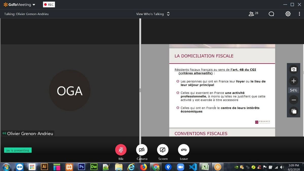The height and width of the screenshot is (171, 304).
Task: Open Firefox from the taskbar
Action: pos(143,167)
